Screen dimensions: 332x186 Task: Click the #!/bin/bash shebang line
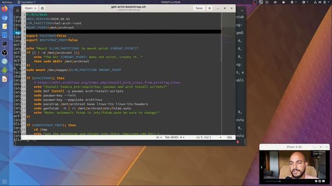(x=37, y=14)
